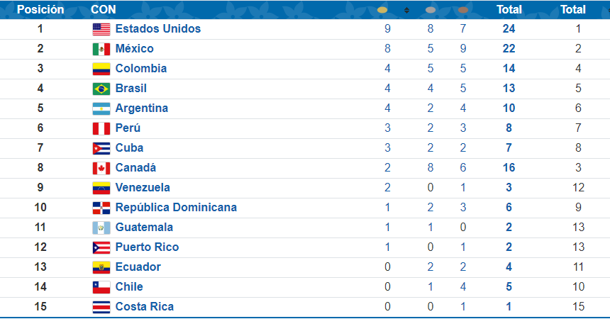Open the Colombia country link
The height and width of the screenshot is (319, 610).
[x=141, y=69]
